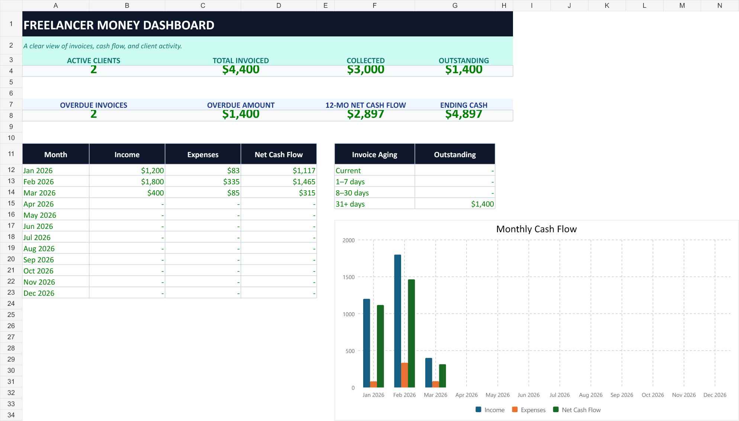Select row 11 header

11,154
